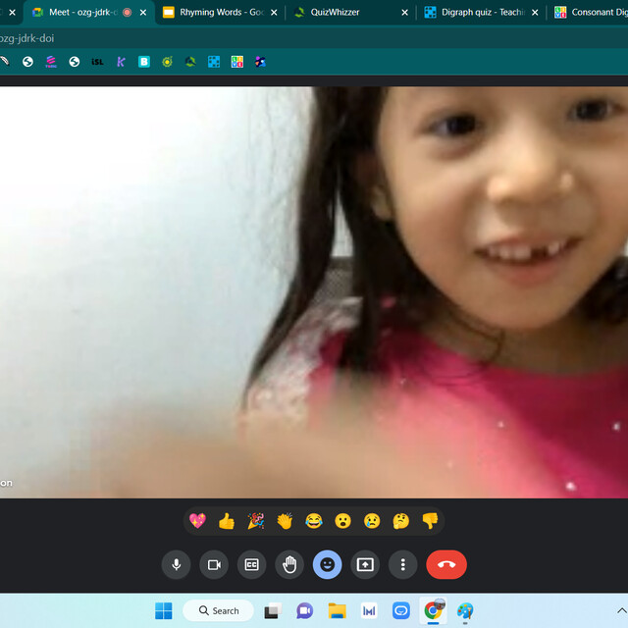This screenshot has width=628, height=628.
Task: Send the thumbs down reaction
Action: pyautogui.click(x=430, y=521)
